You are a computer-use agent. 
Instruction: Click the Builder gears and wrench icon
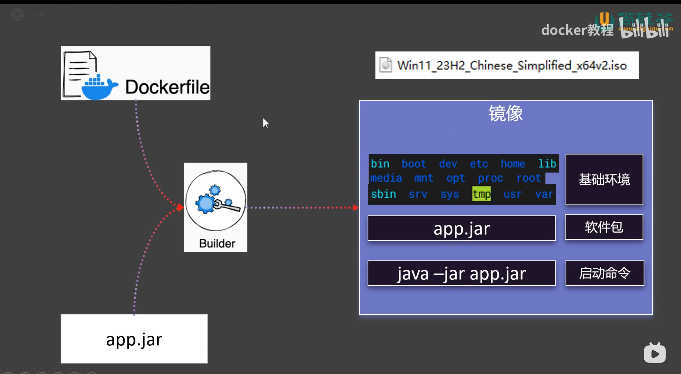(x=216, y=201)
